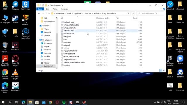Viewport: 187px width, 105px height.
Task: Sort files by Boyut column header
Action: coord(135,18)
